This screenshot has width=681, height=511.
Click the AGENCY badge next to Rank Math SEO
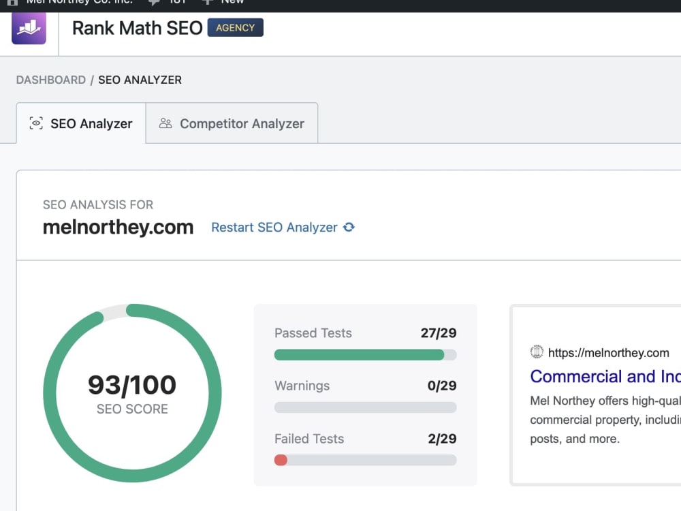[x=235, y=27]
